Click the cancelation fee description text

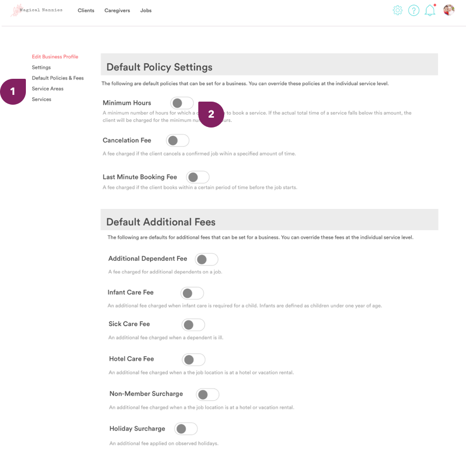point(199,154)
